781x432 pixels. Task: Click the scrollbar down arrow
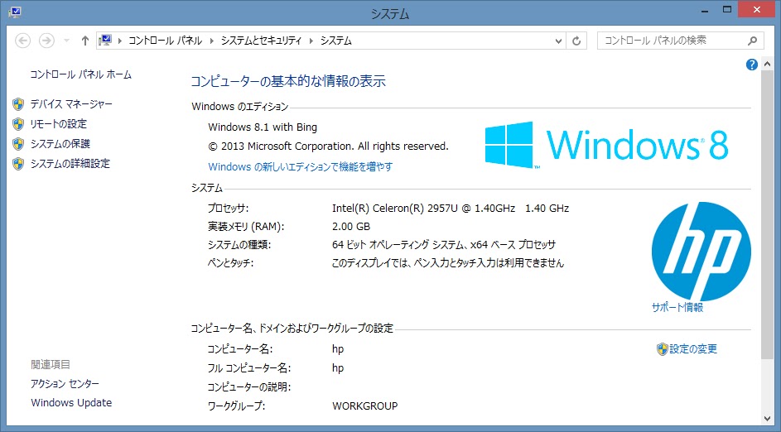click(767, 419)
